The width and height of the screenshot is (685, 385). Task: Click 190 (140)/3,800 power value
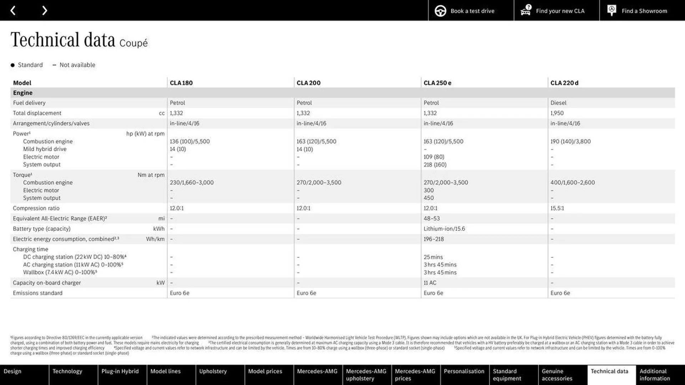pos(570,141)
